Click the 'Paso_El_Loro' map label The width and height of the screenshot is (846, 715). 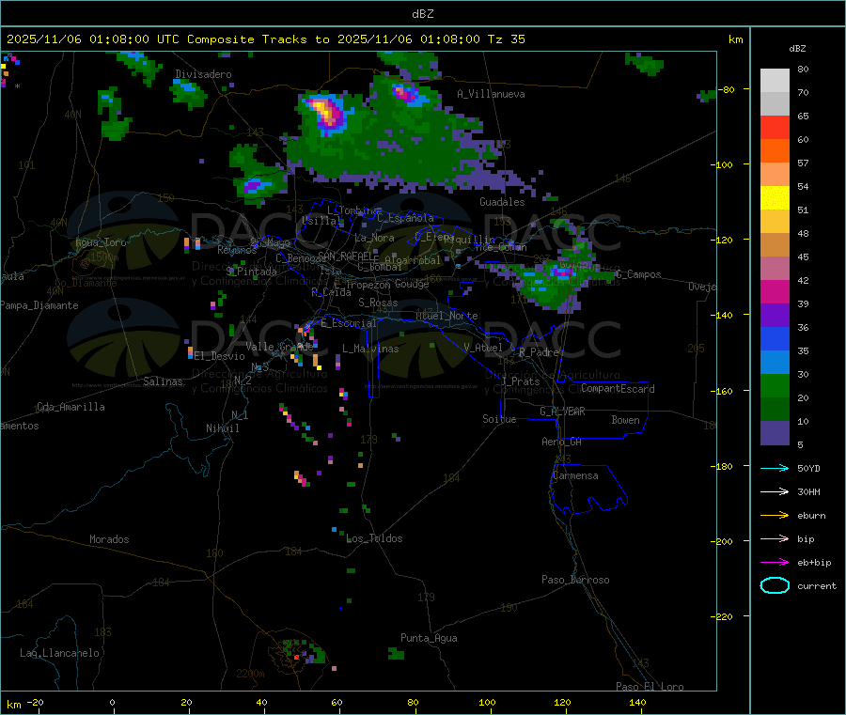pyautogui.click(x=650, y=686)
